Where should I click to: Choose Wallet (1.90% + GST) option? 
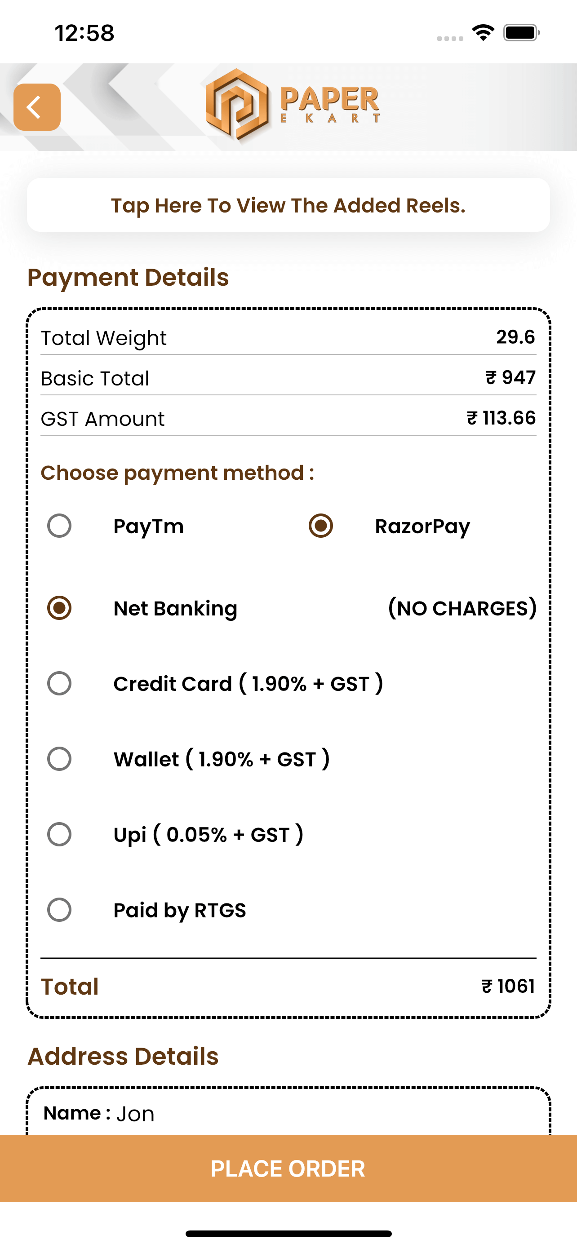[59, 759]
